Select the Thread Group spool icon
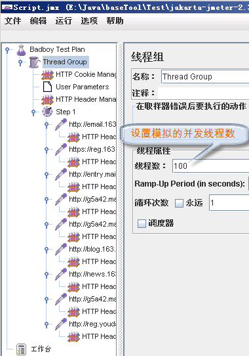Viewport: 249px width, 356px height. pyautogui.click(x=35, y=62)
